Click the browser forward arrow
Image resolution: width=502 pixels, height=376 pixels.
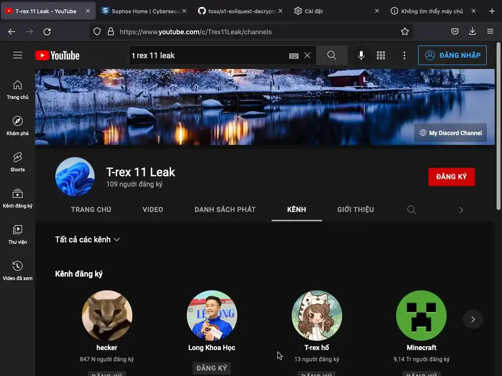tap(29, 32)
